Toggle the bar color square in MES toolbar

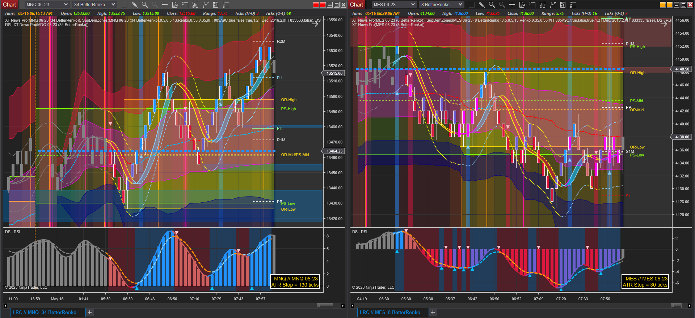pos(472,5)
